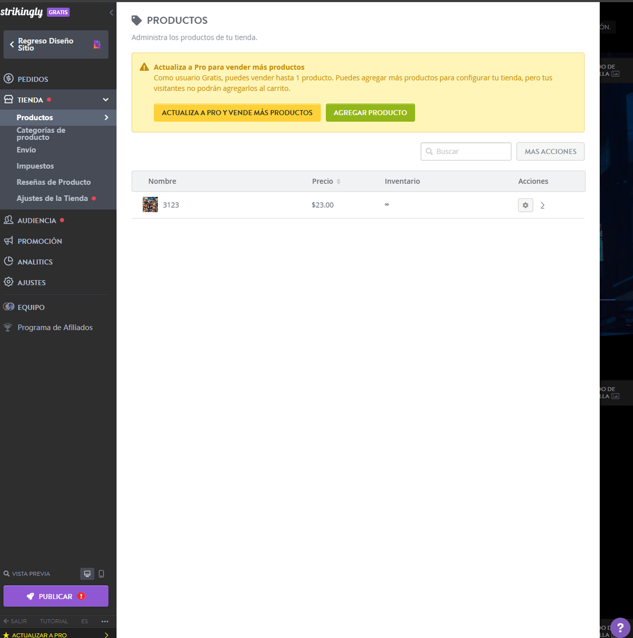Open Audiencia from the sidebar icon

[x=8, y=220]
